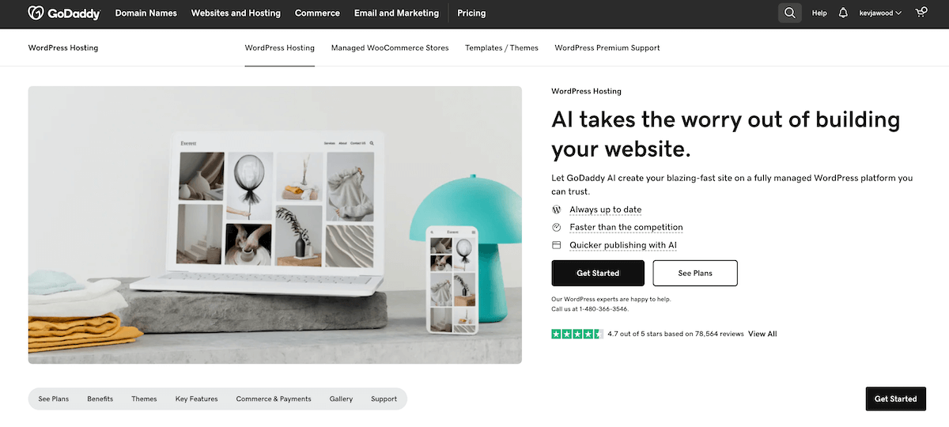949x427 pixels.
Task: Click the GoDaddy logo
Action: point(64,13)
